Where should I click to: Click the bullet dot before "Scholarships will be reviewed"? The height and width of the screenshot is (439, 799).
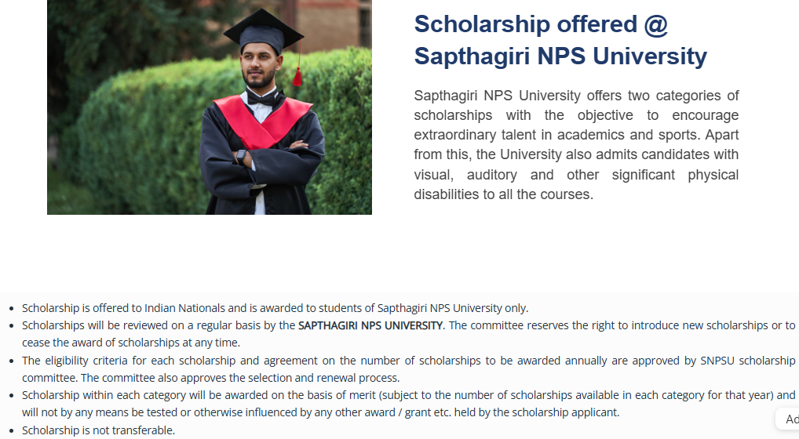tap(11, 326)
